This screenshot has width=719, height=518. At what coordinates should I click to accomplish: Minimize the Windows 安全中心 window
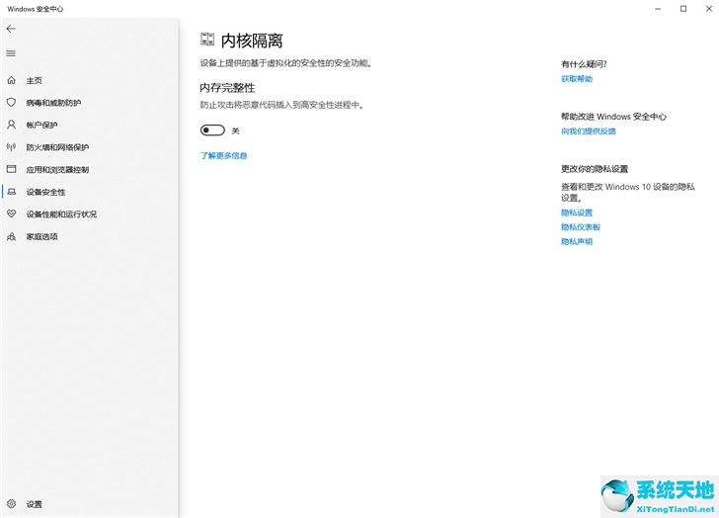pos(658,9)
